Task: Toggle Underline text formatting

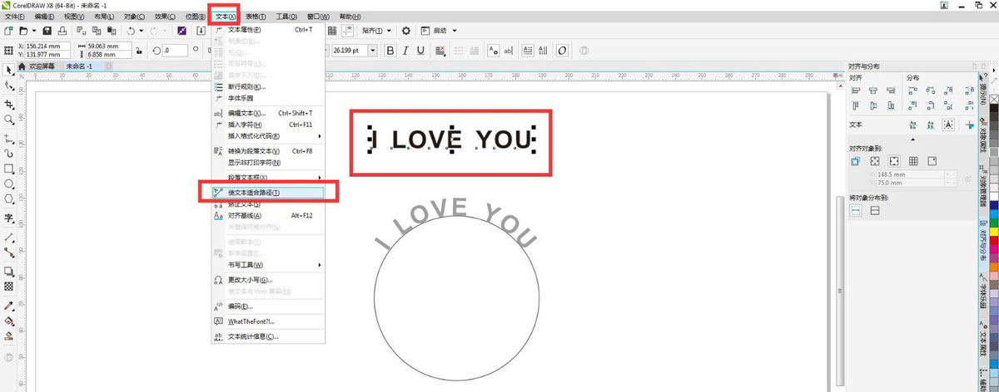Action: [421, 51]
